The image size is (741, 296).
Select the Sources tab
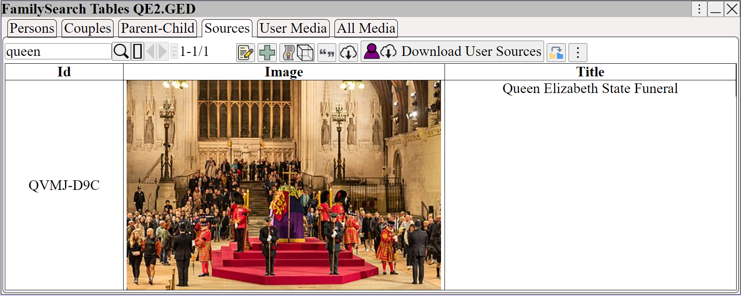click(227, 28)
